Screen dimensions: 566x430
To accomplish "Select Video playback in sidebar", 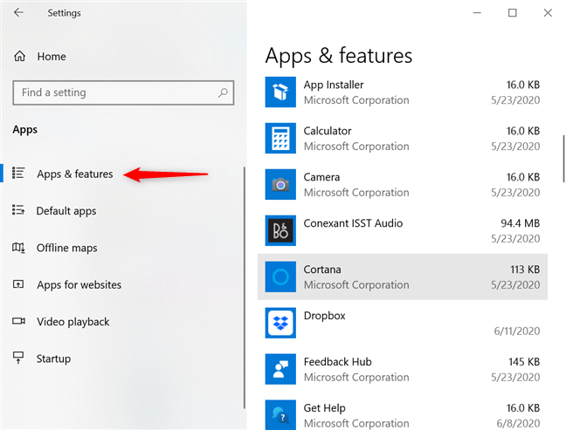I will pyautogui.click(x=72, y=322).
